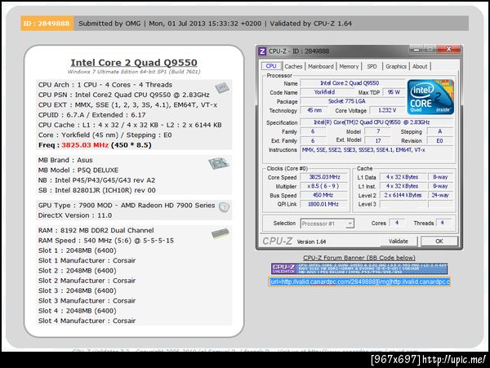Click the Multiplier x 8.5 ( 6 - 9 ) field
This screenshot has height=368, width=490.
(x=324, y=186)
